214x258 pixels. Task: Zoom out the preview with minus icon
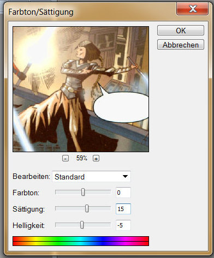click(x=66, y=158)
